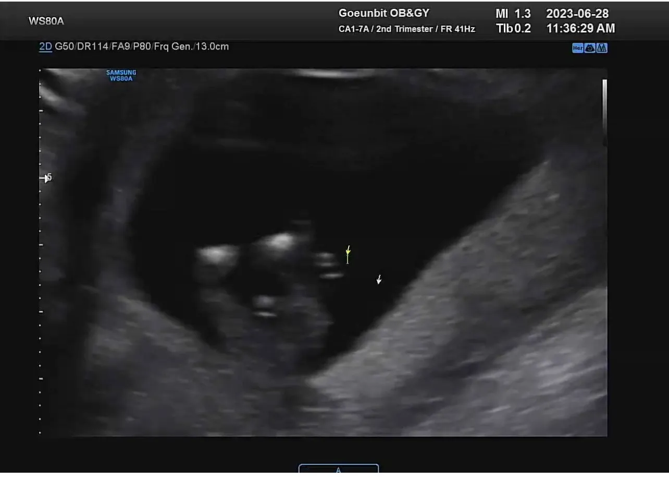Click the focus position marker at depth 5
Image resolution: width=669 pixels, height=492 pixels.
coord(47,178)
